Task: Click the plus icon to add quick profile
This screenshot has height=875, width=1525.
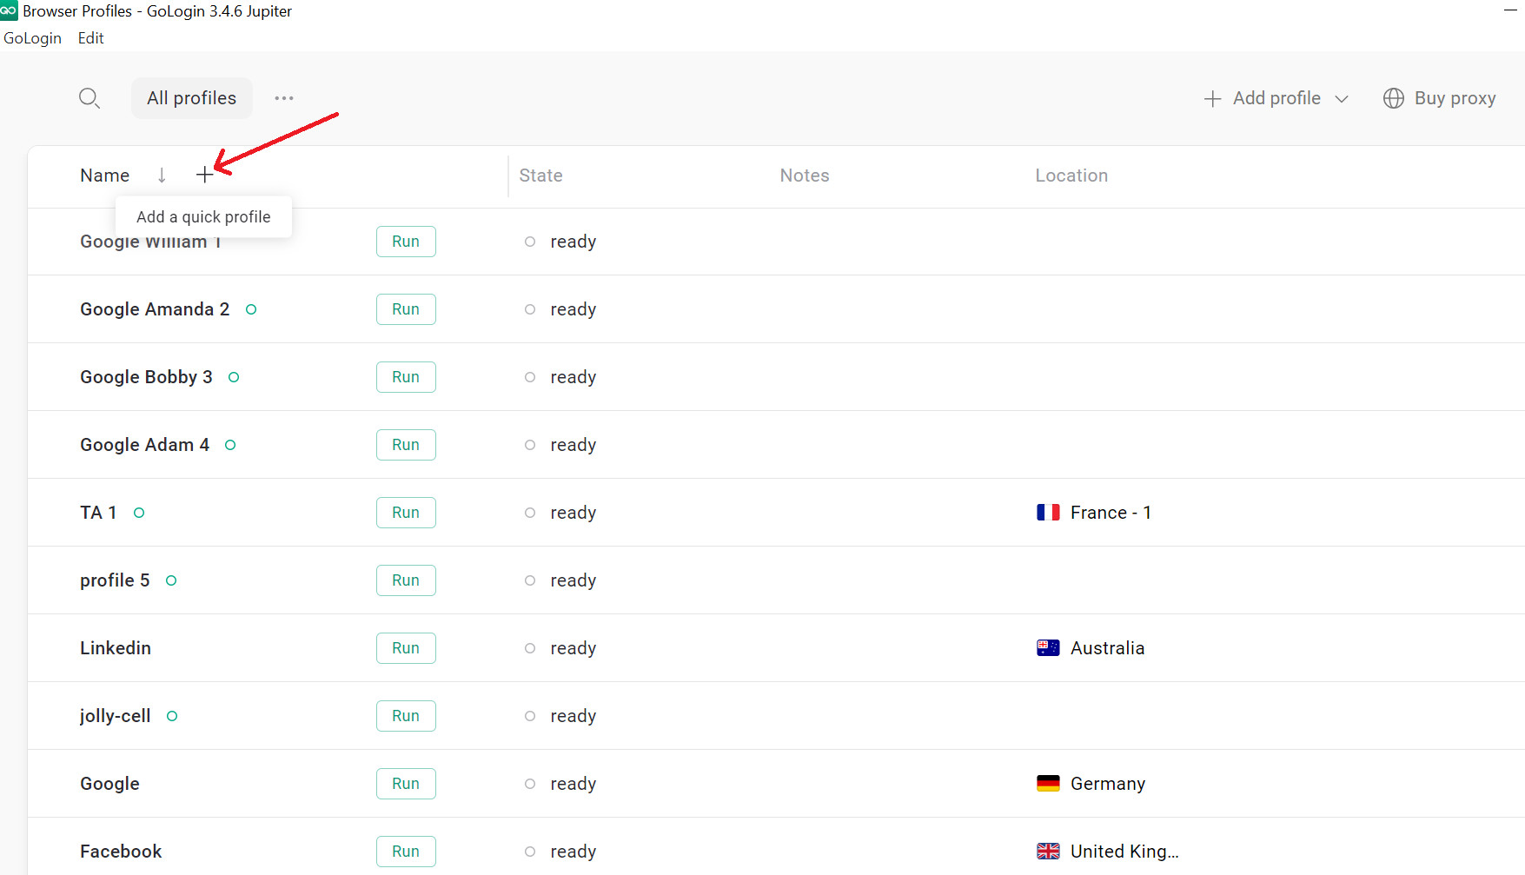Action: pos(204,175)
